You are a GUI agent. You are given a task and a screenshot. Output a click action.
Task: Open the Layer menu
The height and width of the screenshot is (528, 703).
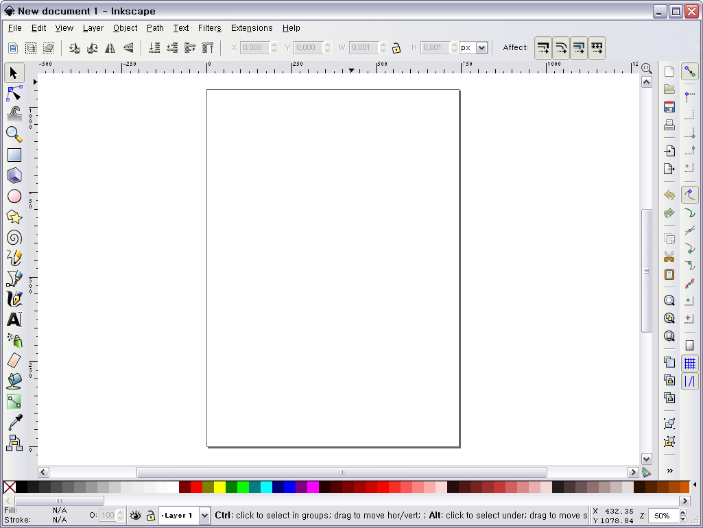(x=93, y=28)
